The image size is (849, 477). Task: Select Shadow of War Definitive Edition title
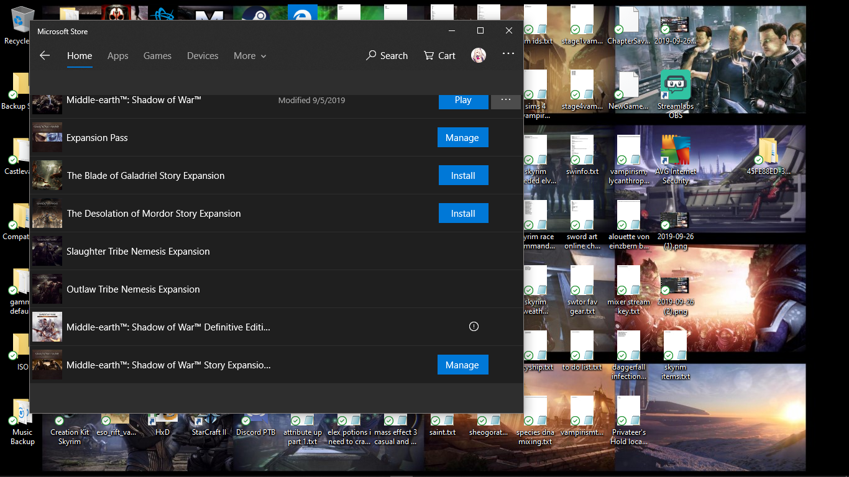[x=168, y=327]
